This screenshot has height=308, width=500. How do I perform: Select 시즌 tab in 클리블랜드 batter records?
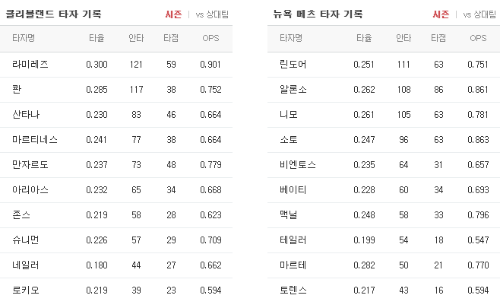coord(173,14)
